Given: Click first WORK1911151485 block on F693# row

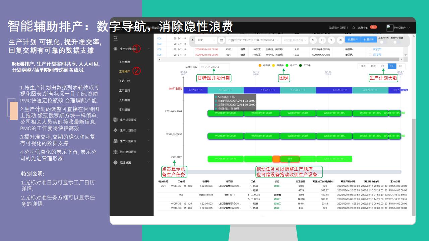Looking at the screenshot, I should pyautogui.click(x=226, y=136).
